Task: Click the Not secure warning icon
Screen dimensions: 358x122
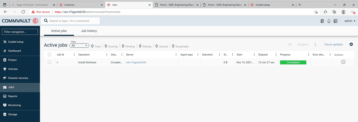Action: (x=33, y=12)
